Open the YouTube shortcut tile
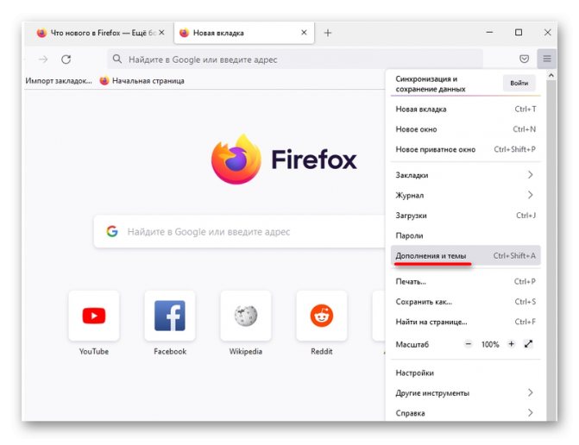Screen dimensions: 579x445 point(94,316)
